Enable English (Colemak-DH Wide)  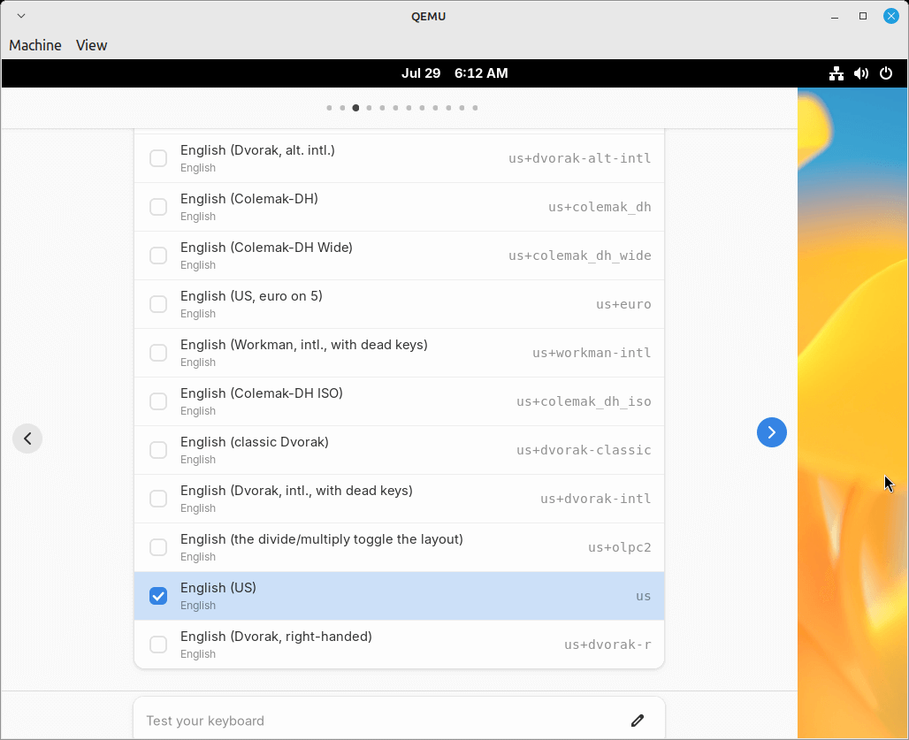click(158, 256)
